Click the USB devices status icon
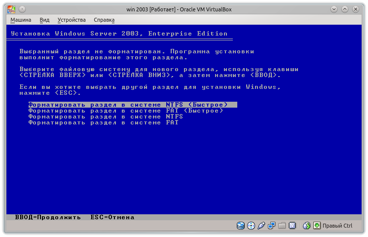Viewport: 368px width, 237px height. pos(261,226)
